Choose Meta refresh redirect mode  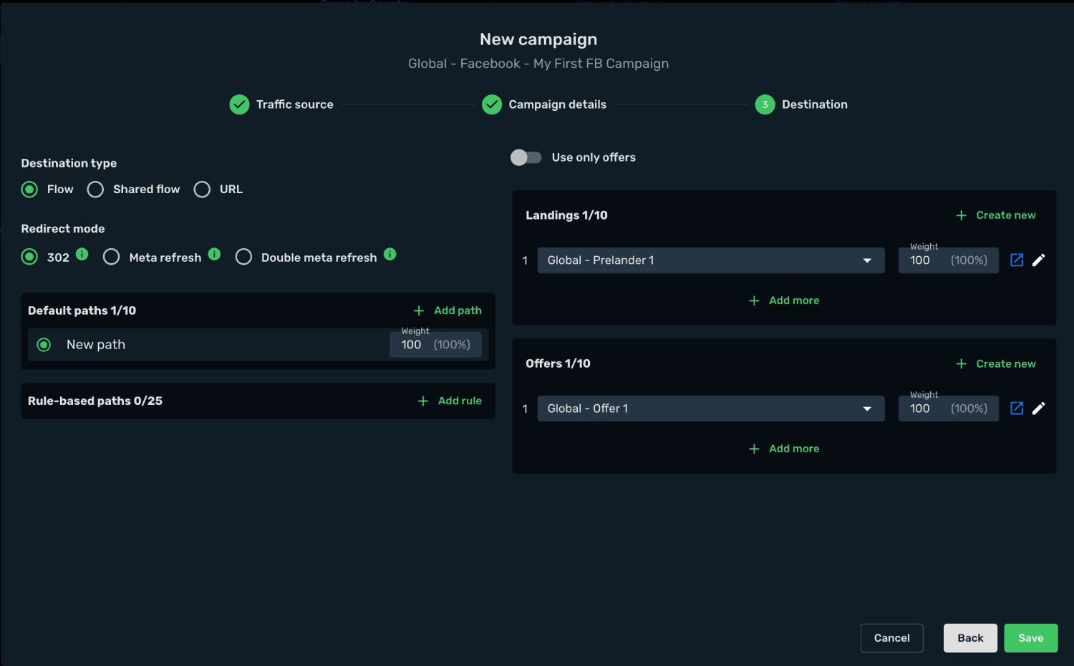[111, 257]
